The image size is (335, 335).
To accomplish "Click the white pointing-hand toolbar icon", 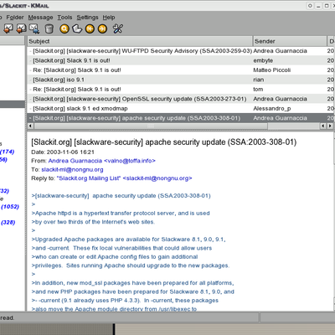I will point(77,28).
